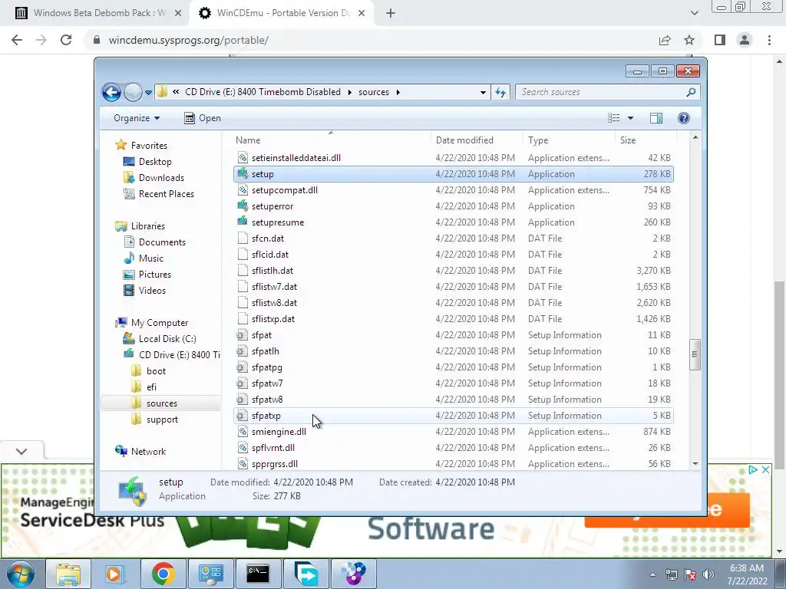Open the Videos library

(152, 291)
